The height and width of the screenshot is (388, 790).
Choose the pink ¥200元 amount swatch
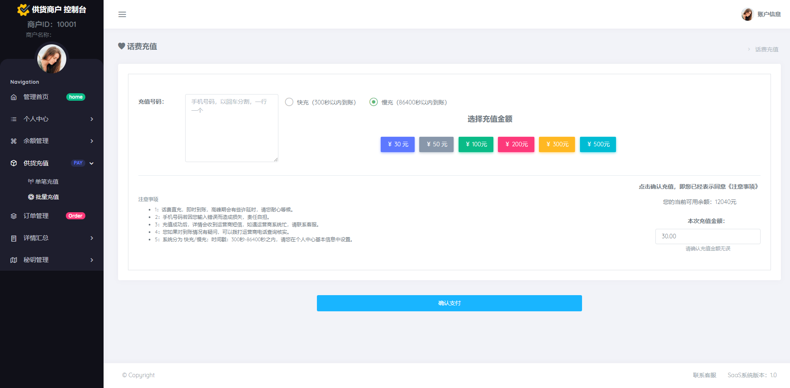coord(516,144)
